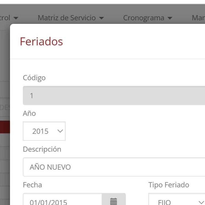The height and width of the screenshot is (205, 205).
Task: Select the red highlighted row behind the dialog
Action: click(5, 127)
